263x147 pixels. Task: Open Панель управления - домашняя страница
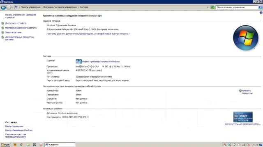click(21, 16)
